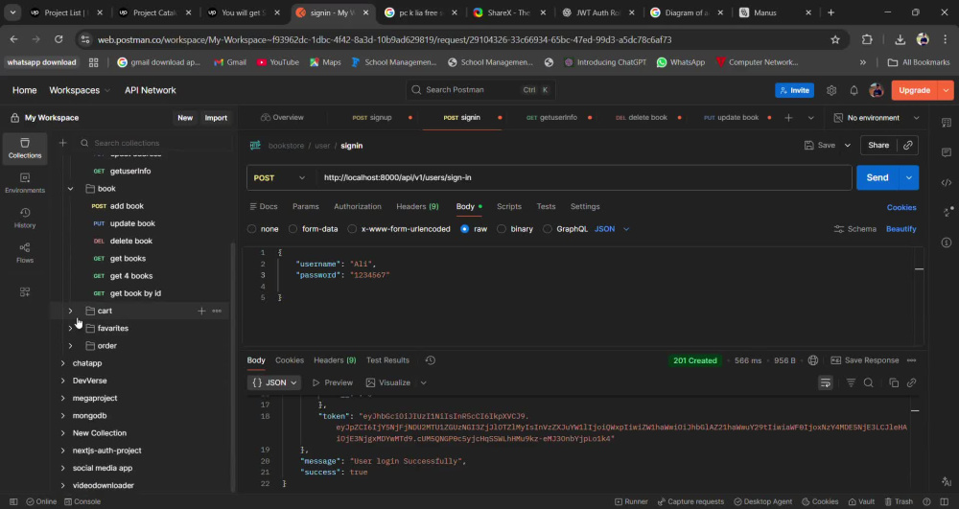Open the Flows sidebar panel
This screenshot has width=959, height=509.
(25, 252)
